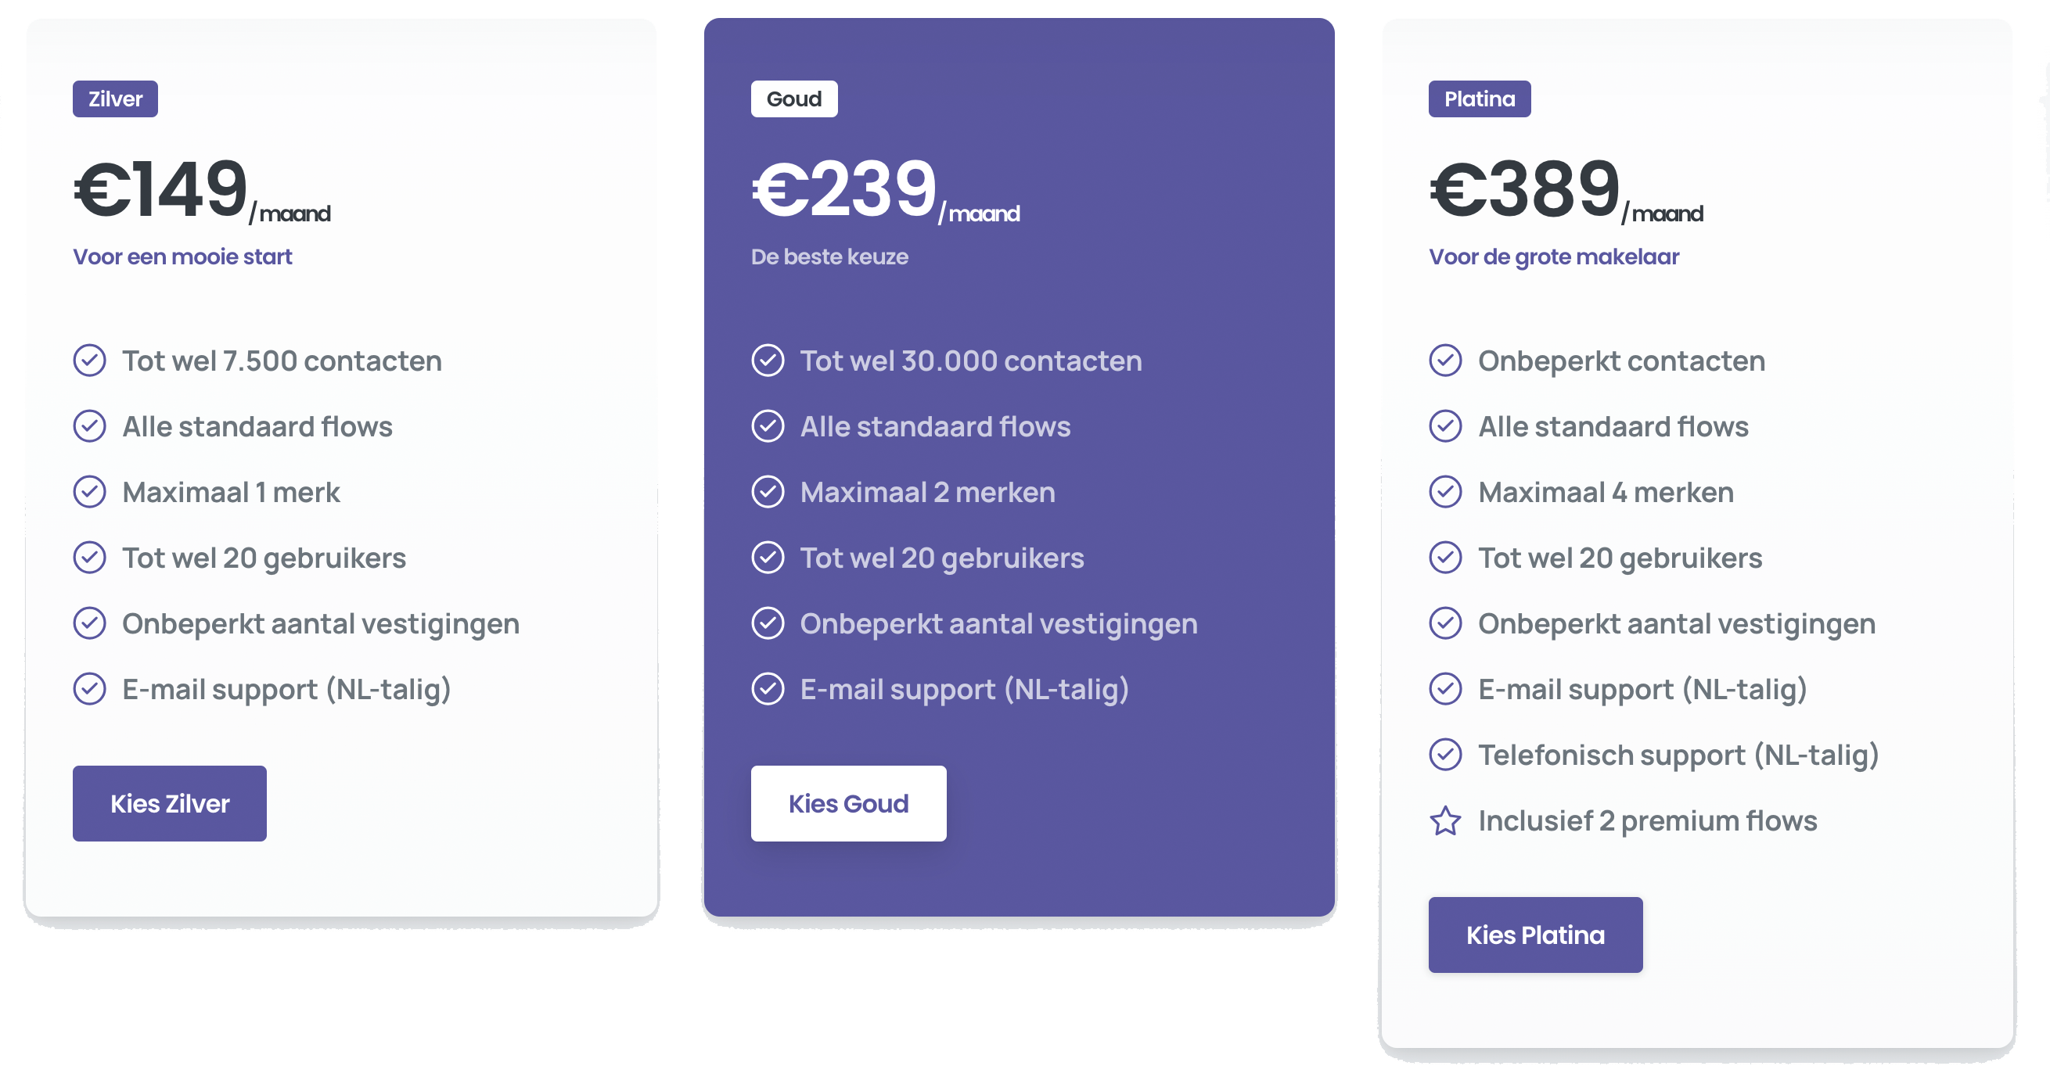Screen dimensions: 2050x1073
Task: Click the Zilver plan badge
Action: [x=115, y=99]
